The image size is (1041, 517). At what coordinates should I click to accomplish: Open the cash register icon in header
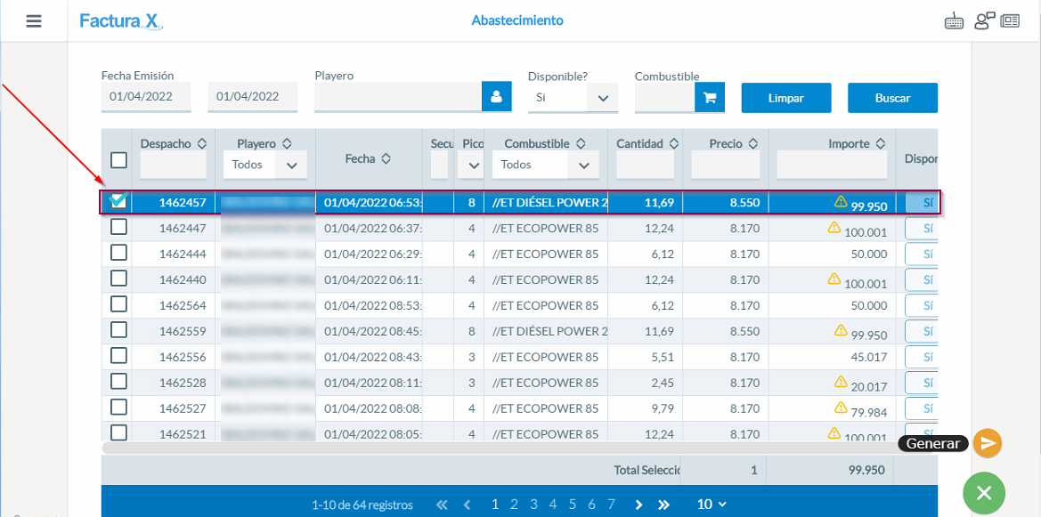(954, 22)
